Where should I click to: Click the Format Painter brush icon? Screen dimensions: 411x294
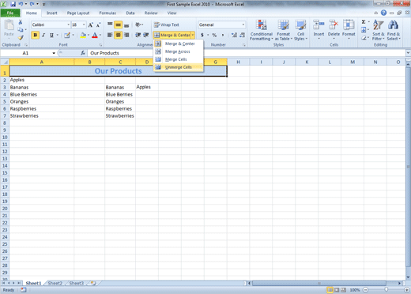21,38
